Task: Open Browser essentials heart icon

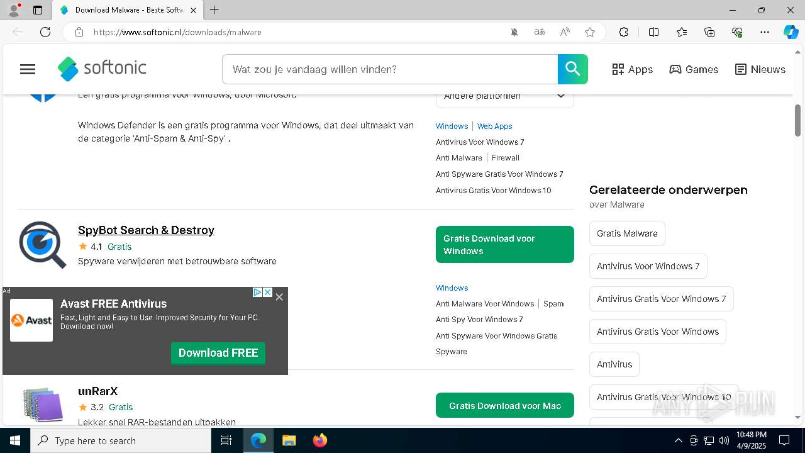Action: (737, 32)
